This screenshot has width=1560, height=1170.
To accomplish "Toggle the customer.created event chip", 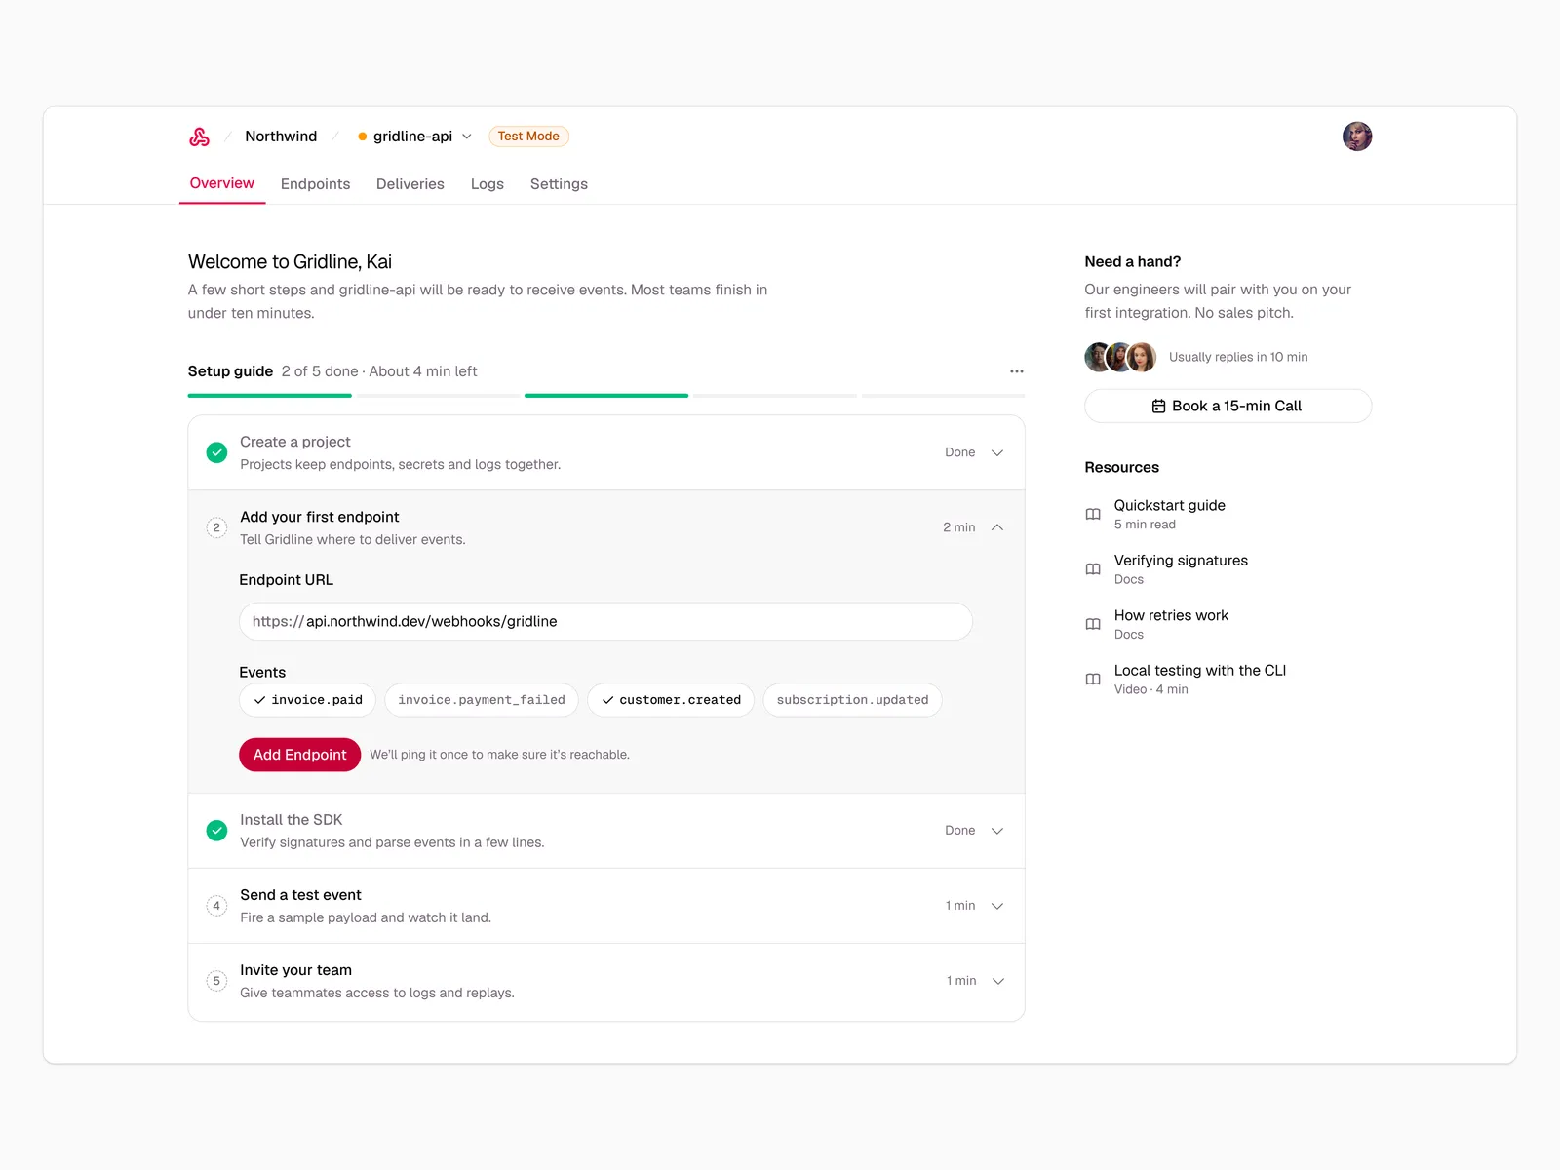I will 671,700.
